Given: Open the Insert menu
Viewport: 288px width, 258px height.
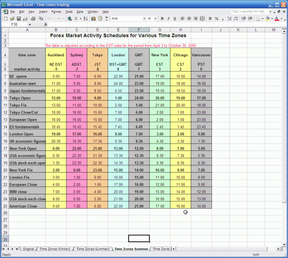Looking at the screenshot, I should click(43, 12).
